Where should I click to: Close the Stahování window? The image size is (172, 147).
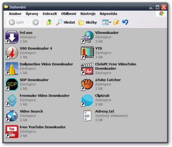pyautogui.click(x=164, y=7)
